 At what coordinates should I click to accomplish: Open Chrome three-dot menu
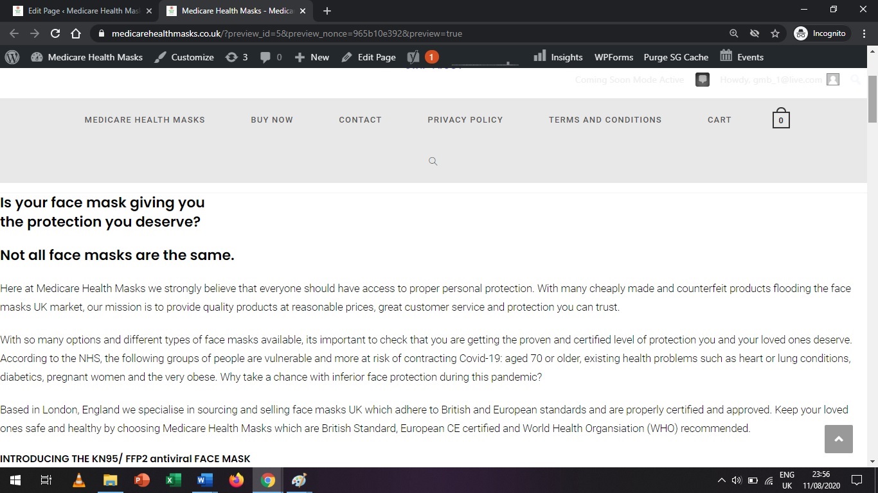point(865,33)
